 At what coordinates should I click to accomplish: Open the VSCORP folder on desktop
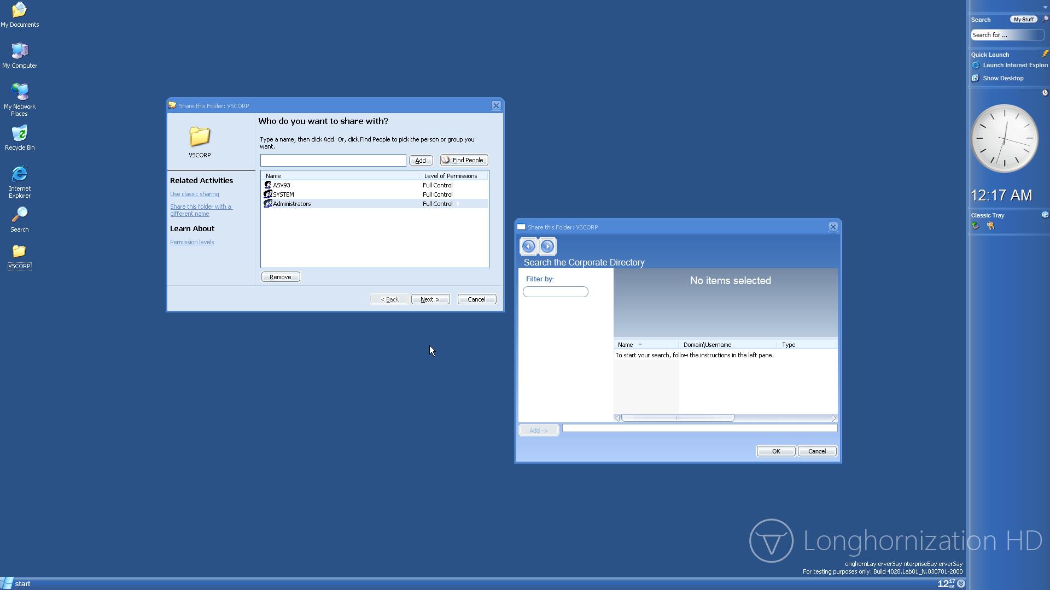pos(19,252)
